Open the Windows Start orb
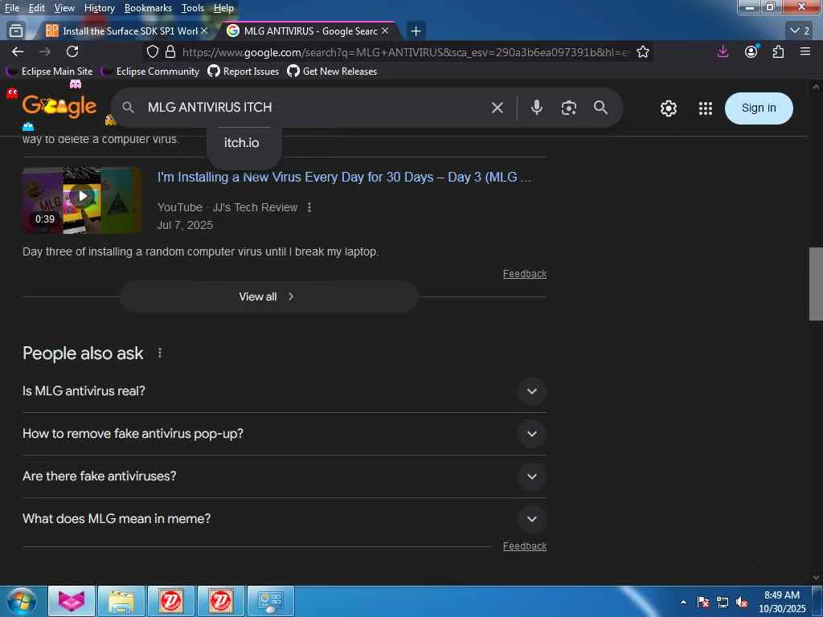The image size is (823, 617). (x=21, y=601)
